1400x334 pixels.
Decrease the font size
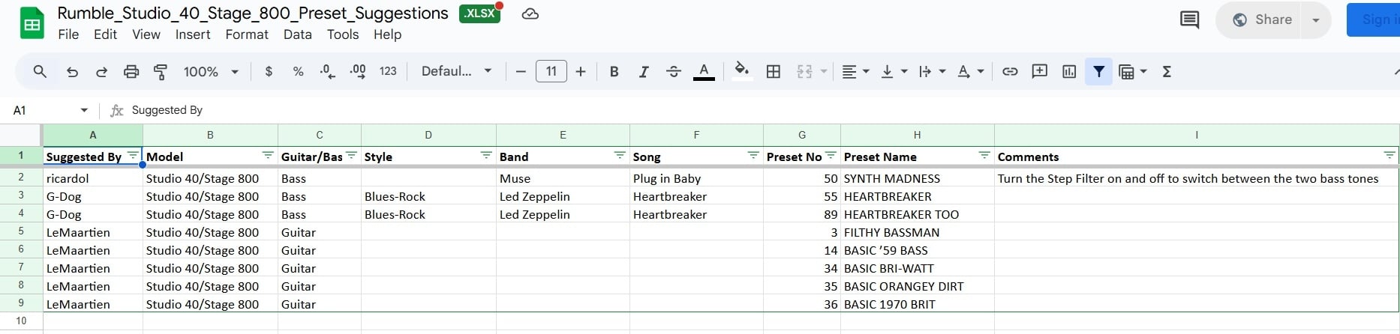pos(521,71)
